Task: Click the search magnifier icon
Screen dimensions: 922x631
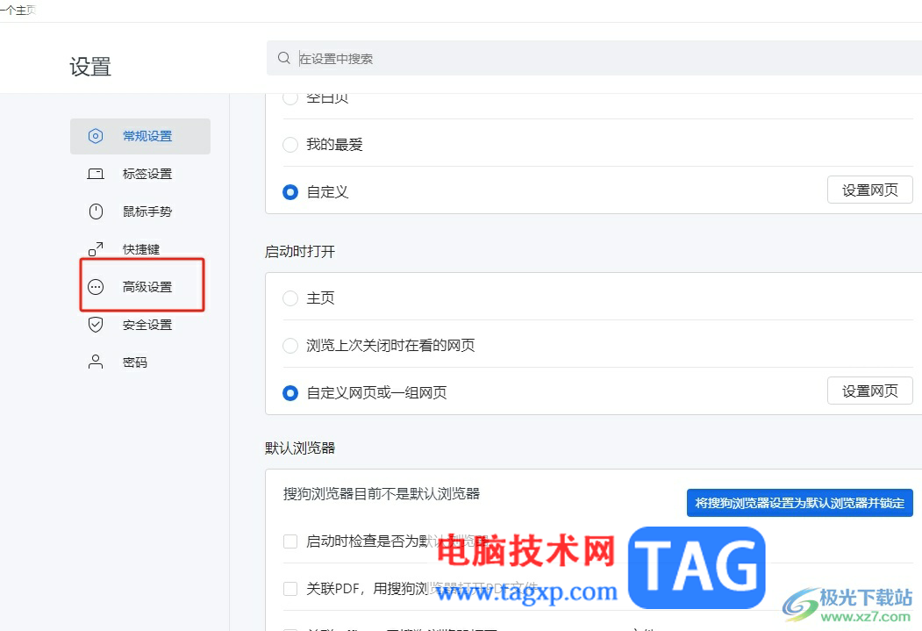Action: (284, 58)
